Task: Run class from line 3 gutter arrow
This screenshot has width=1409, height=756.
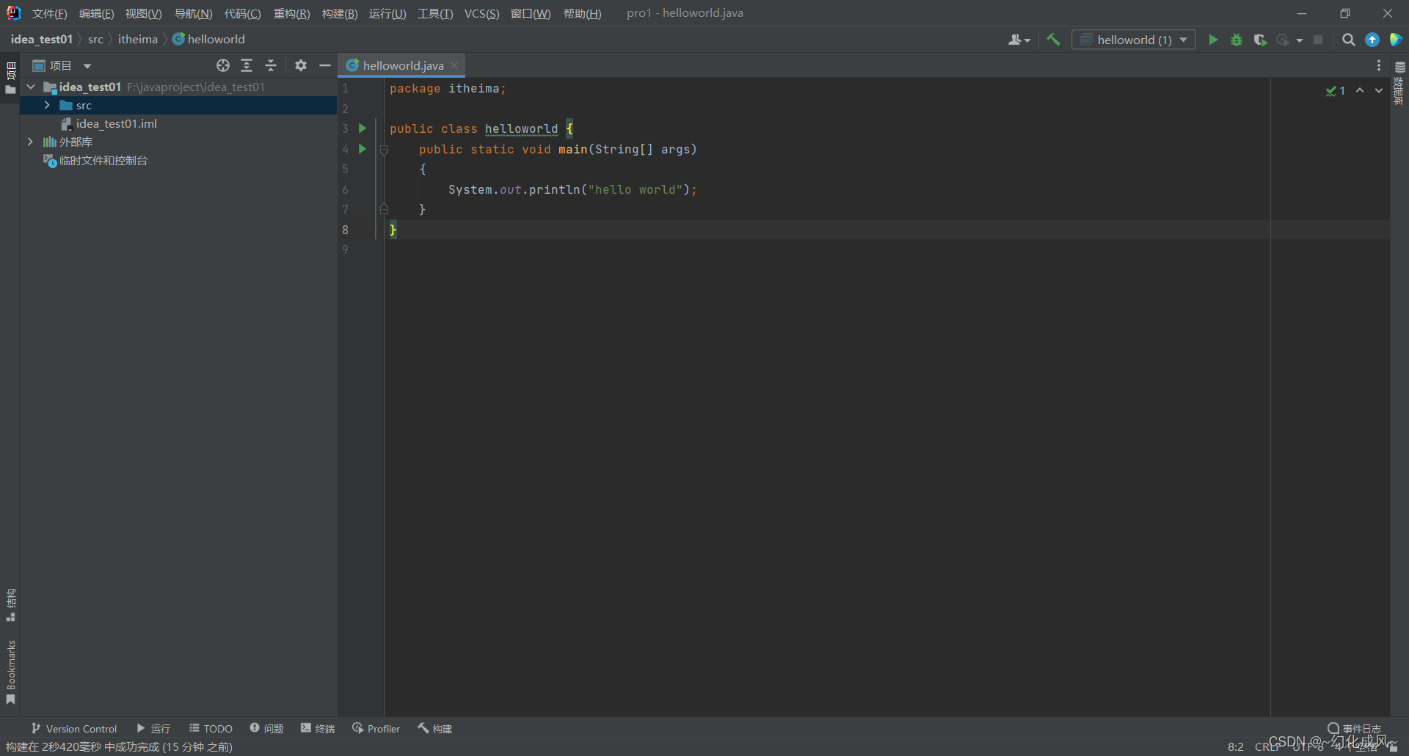Action: tap(362, 128)
